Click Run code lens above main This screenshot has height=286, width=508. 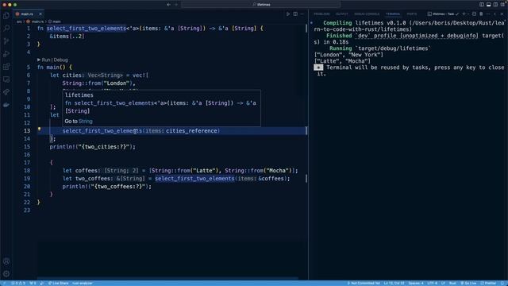[x=46, y=60]
